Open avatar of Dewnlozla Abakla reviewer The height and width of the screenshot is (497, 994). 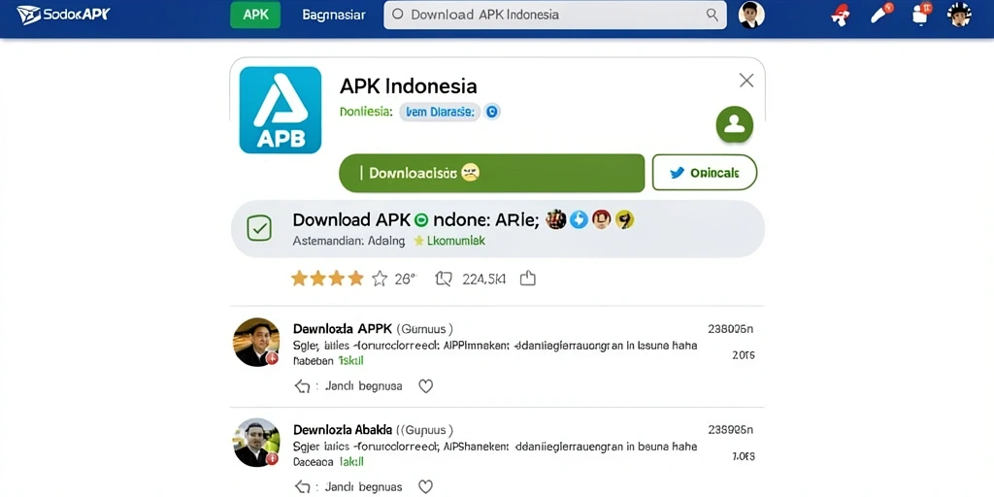tap(256, 443)
